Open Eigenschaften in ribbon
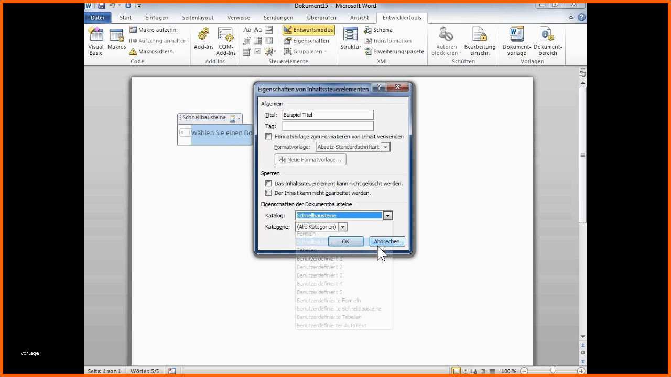 coord(307,40)
